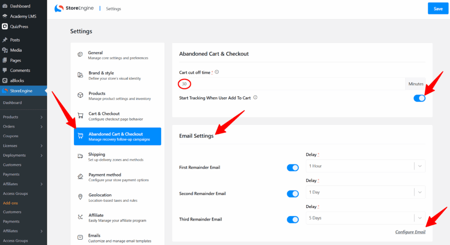Open Coupons in the StoreEngine submenu

coord(11,136)
